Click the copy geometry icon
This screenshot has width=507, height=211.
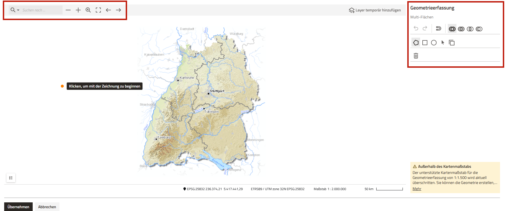point(451,43)
